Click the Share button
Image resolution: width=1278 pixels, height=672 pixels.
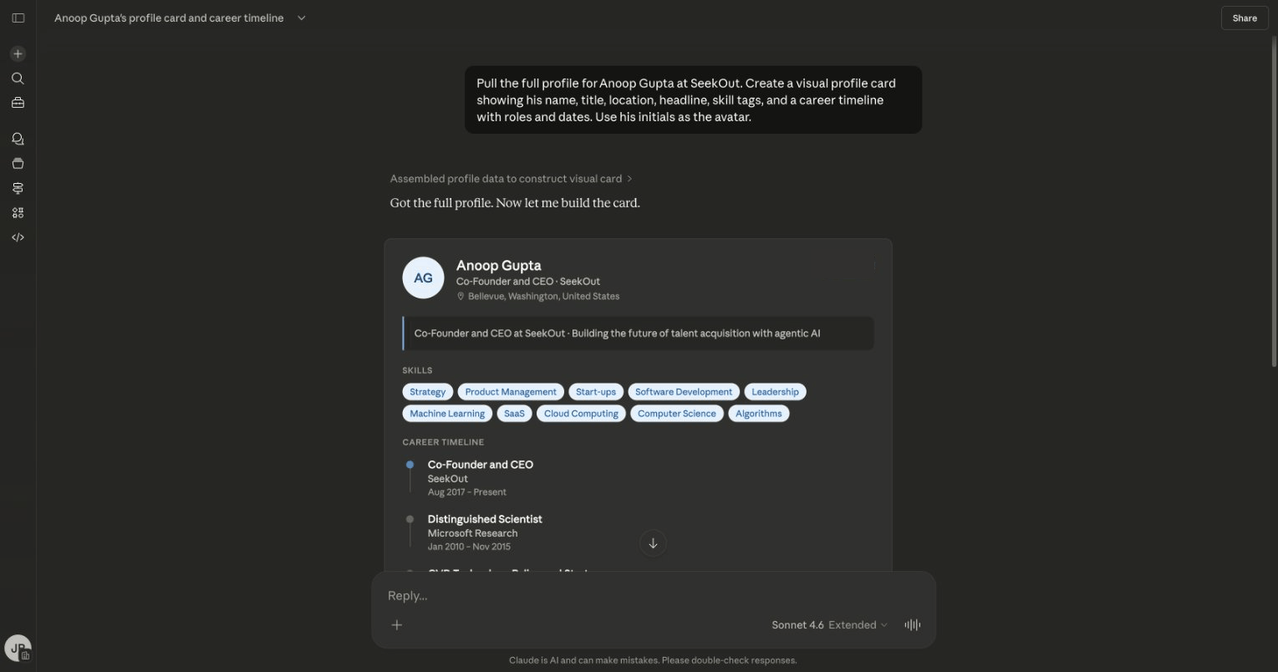[x=1244, y=18]
